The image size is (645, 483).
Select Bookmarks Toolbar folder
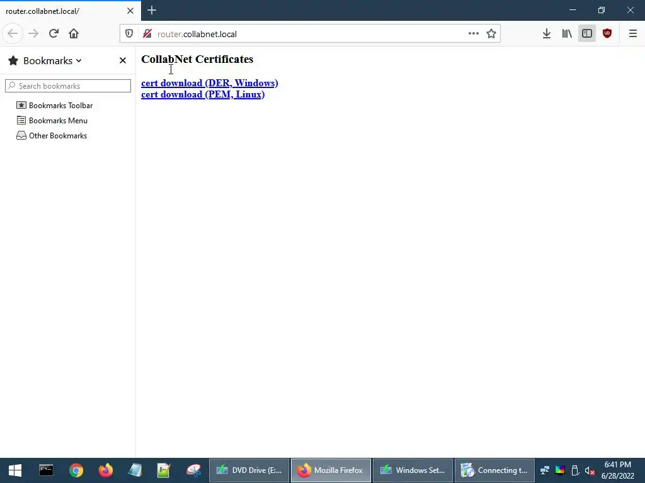55,106
